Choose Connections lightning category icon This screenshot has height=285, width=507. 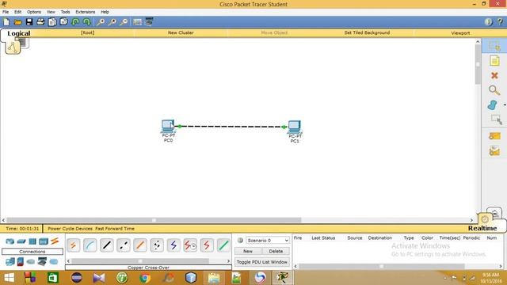click(55, 241)
